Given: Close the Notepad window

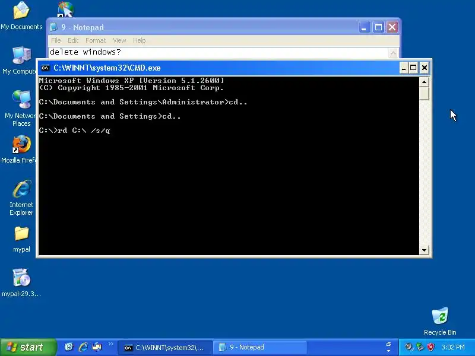Looking at the screenshot, I should 392,27.
